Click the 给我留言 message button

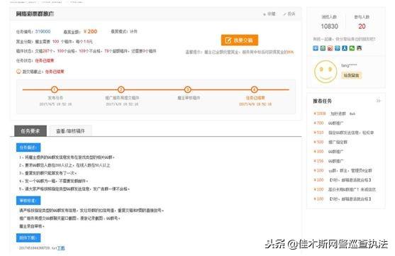352,75
